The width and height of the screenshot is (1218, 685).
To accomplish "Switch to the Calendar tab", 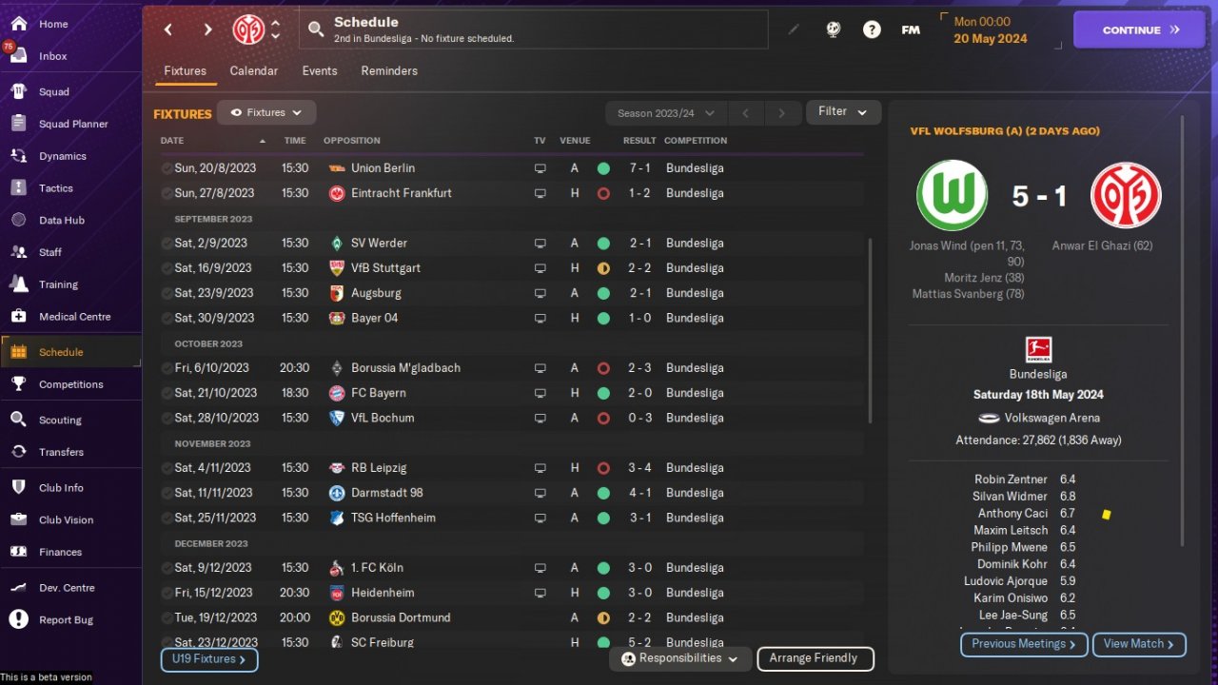I will [x=254, y=71].
